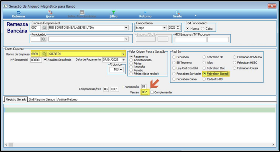Switch to Grid Registro Gerado tab
Image resolution: width=280 pixels, height=152 pixels.
point(42,99)
